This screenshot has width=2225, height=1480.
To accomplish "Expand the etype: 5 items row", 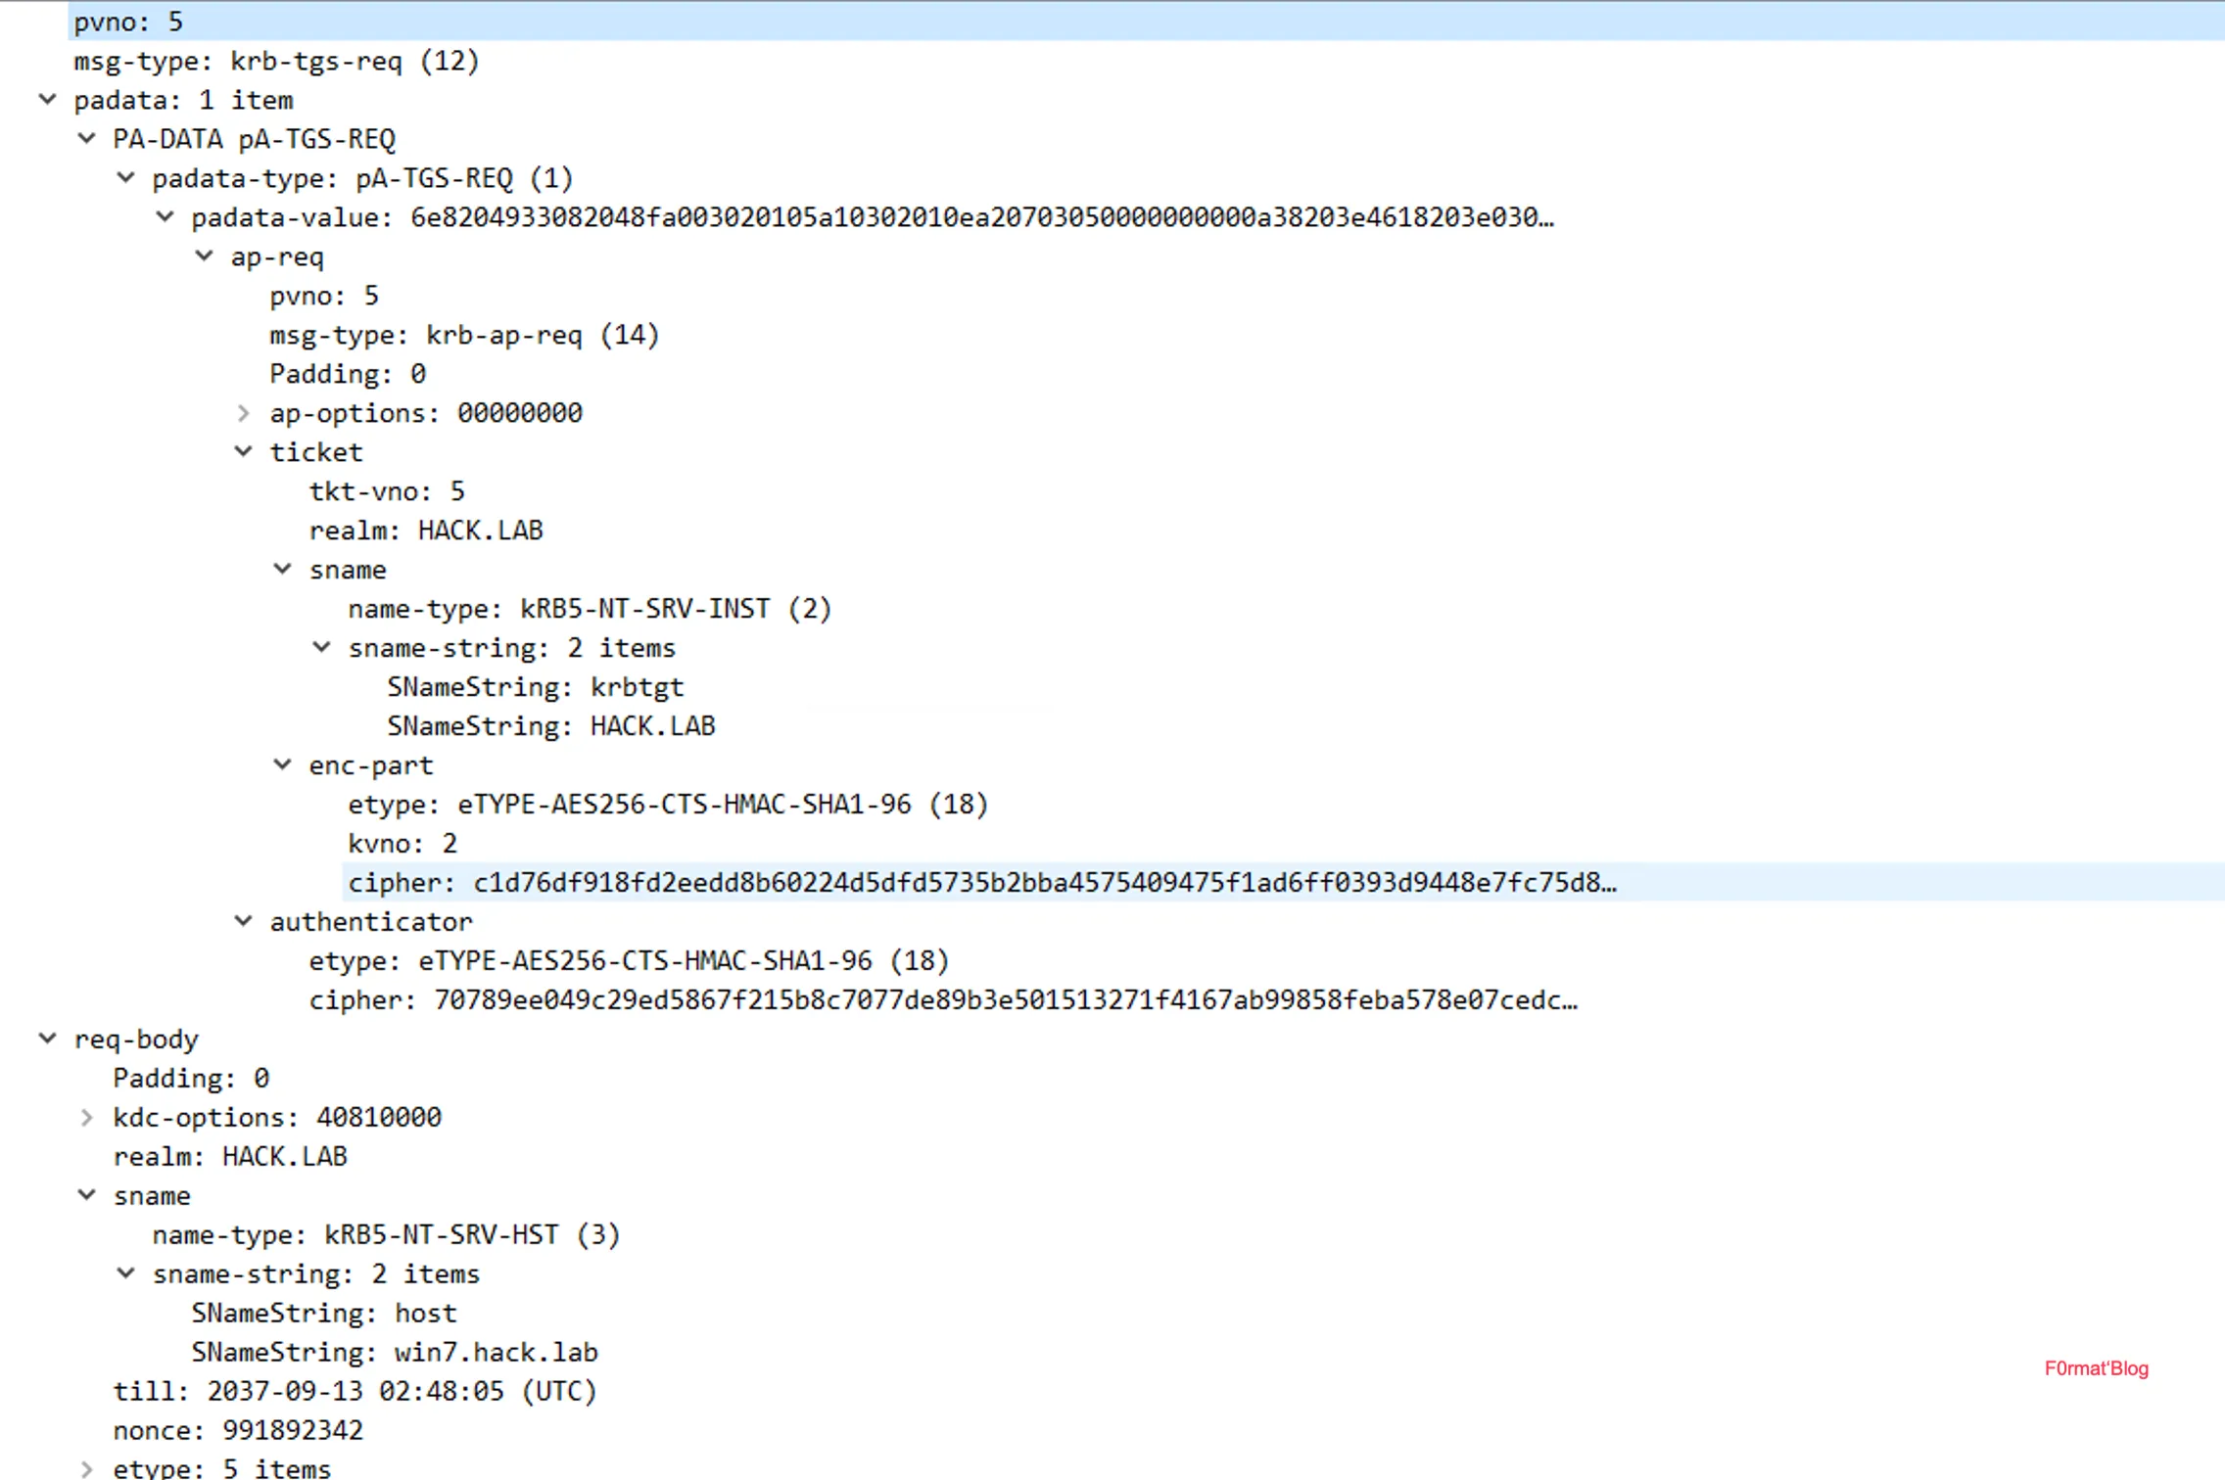I will [x=87, y=1468].
